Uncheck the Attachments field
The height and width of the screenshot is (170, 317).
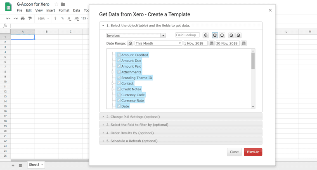point(119,72)
